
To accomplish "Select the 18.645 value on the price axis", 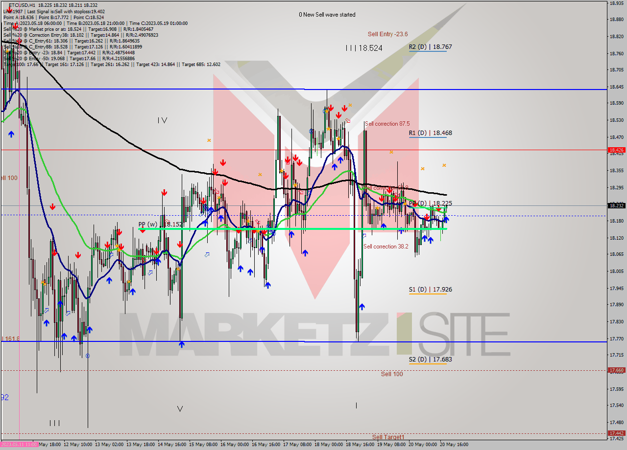I will click(x=616, y=87).
